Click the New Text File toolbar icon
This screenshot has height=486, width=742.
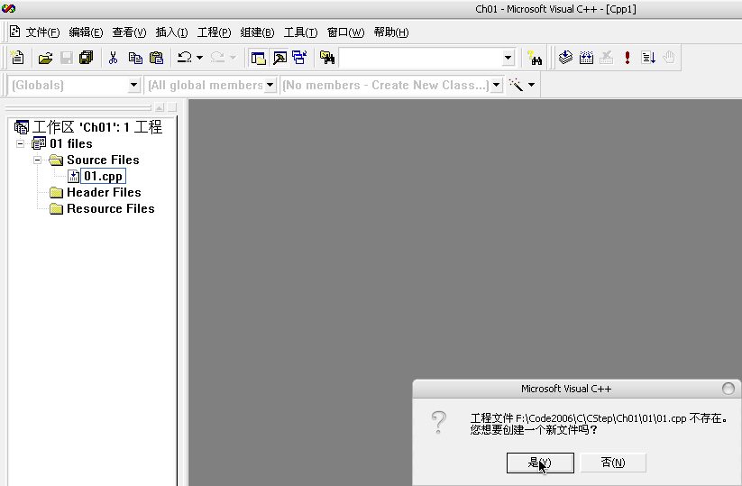click(x=17, y=58)
